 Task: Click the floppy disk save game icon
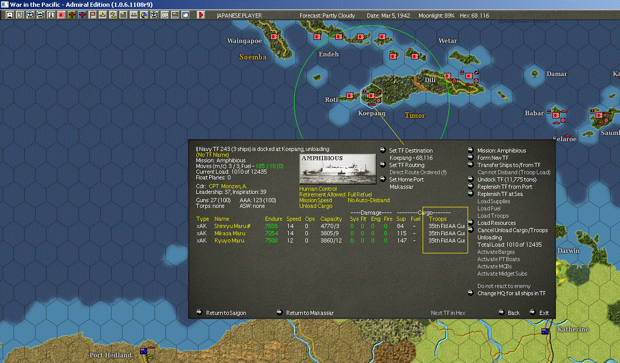pos(9,15)
